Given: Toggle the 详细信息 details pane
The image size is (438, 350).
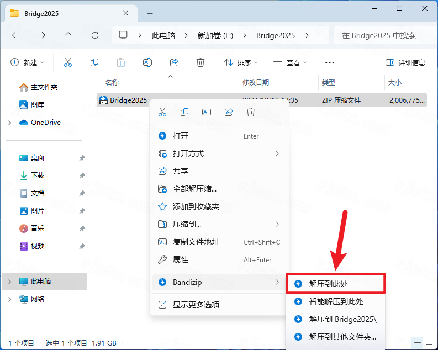Looking at the screenshot, I should point(405,62).
